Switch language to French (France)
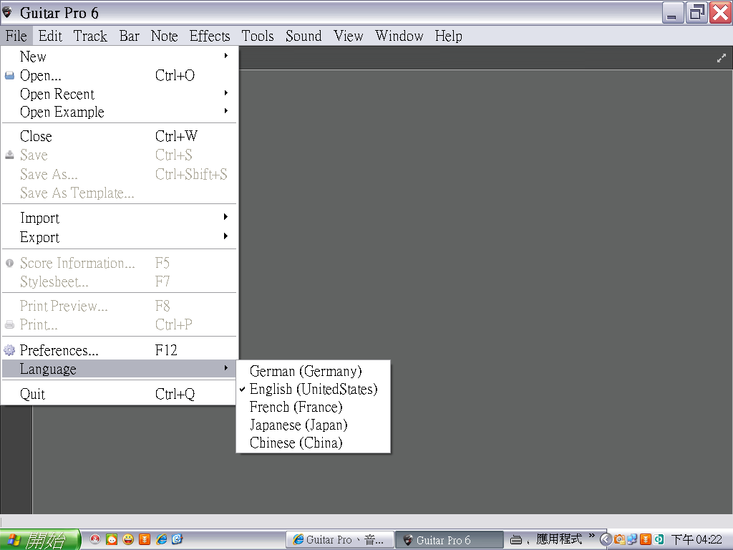This screenshot has width=733, height=550. click(x=314, y=407)
